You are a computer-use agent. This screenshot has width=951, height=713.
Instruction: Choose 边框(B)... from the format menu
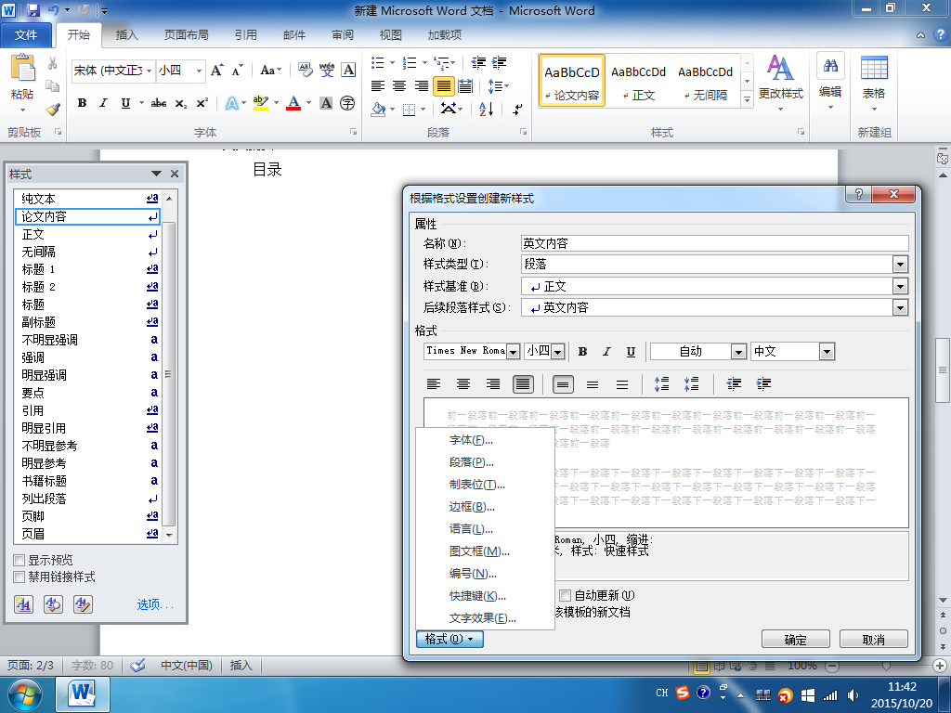[471, 507]
